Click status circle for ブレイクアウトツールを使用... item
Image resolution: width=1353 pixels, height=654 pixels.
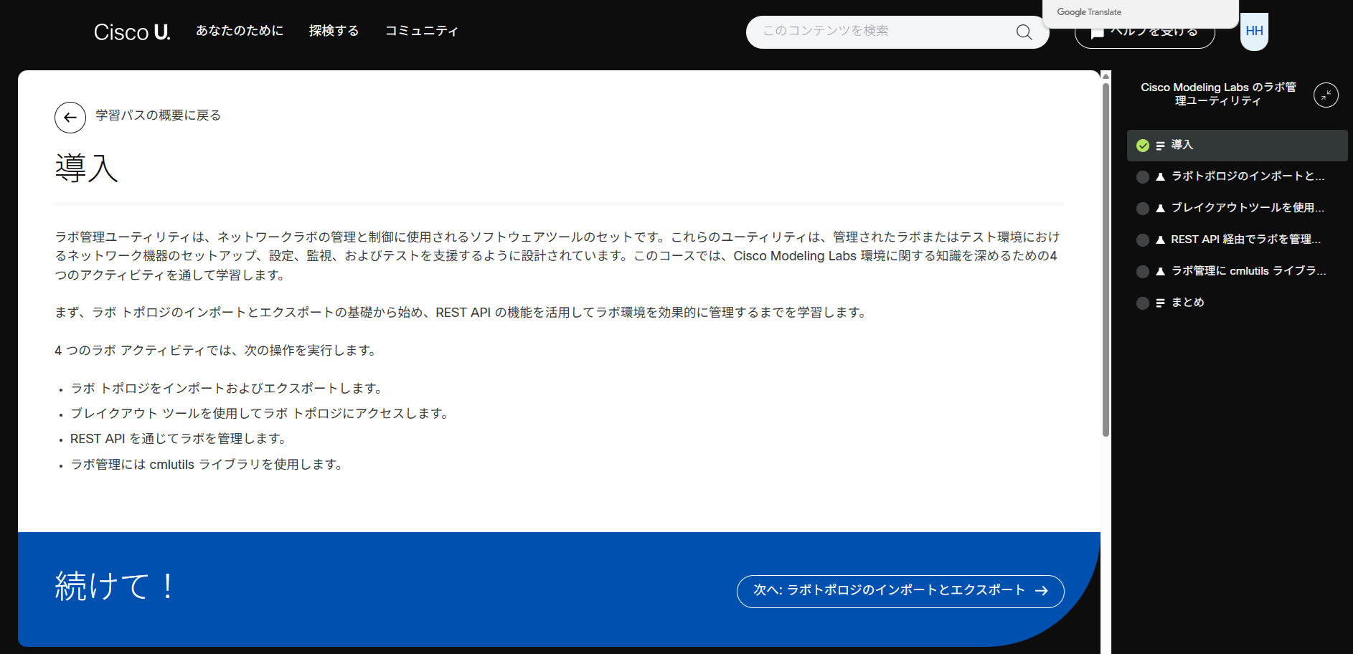click(x=1143, y=209)
